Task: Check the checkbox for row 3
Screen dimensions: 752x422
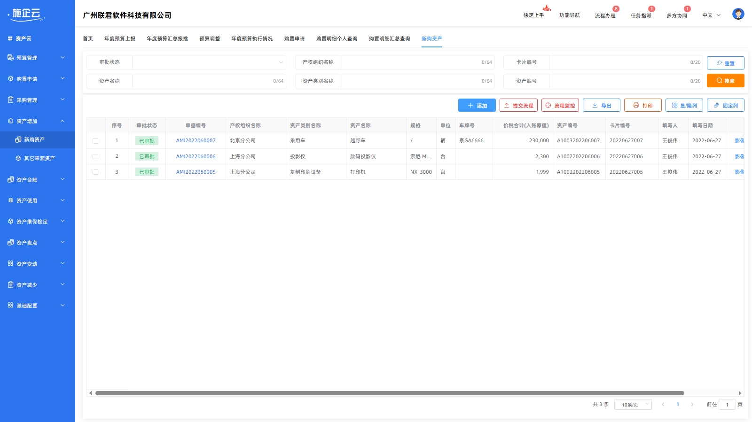Action: [95, 172]
